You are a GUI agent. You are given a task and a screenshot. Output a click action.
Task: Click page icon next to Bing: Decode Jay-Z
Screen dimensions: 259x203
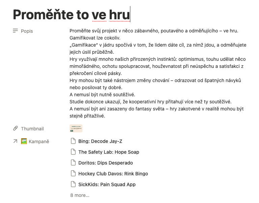73,141
